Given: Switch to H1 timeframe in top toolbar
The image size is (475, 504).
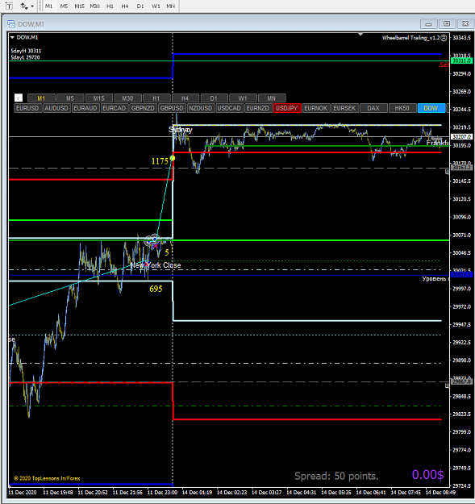Looking at the screenshot, I should pos(110,6).
